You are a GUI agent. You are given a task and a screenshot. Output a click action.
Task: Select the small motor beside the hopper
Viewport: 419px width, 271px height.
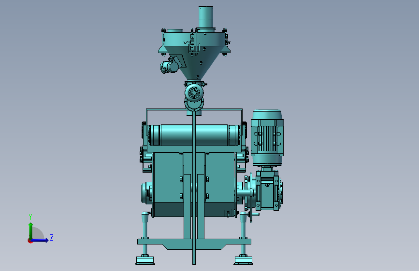[x=169, y=67]
